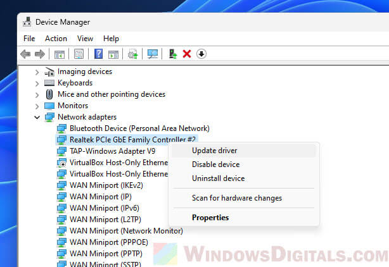The height and width of the screenshot is (267, 389).
Task: Click the Monitors category icon
Action: coord(49,106)
